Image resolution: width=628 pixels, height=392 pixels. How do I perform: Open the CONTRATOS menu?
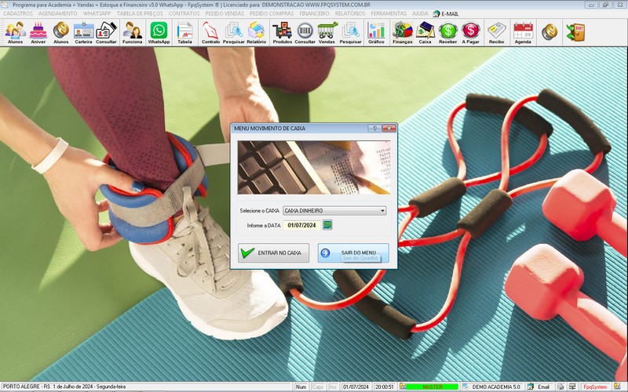pyautogui.click(x=184, y=13)
